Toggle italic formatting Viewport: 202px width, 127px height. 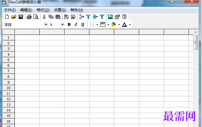tap(76, 25)
